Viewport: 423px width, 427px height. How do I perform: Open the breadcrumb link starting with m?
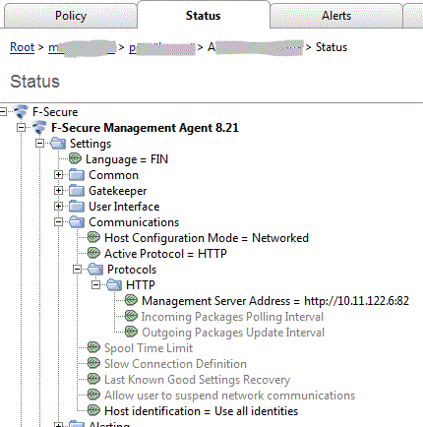pyautogui.click(x=82, y=47)
